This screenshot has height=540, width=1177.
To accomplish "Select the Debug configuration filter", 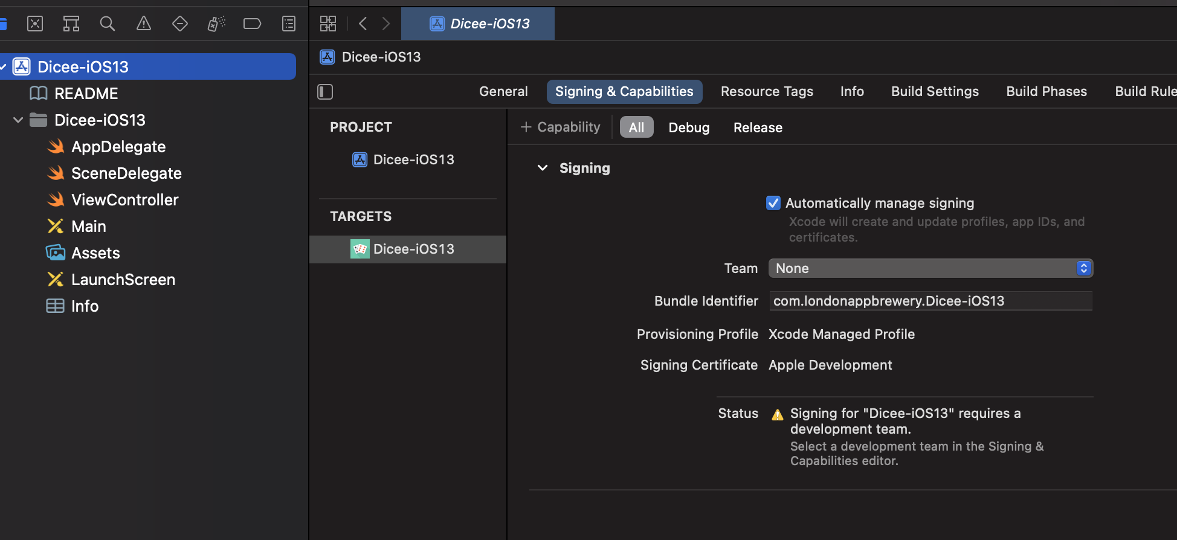I will point(689,127).
